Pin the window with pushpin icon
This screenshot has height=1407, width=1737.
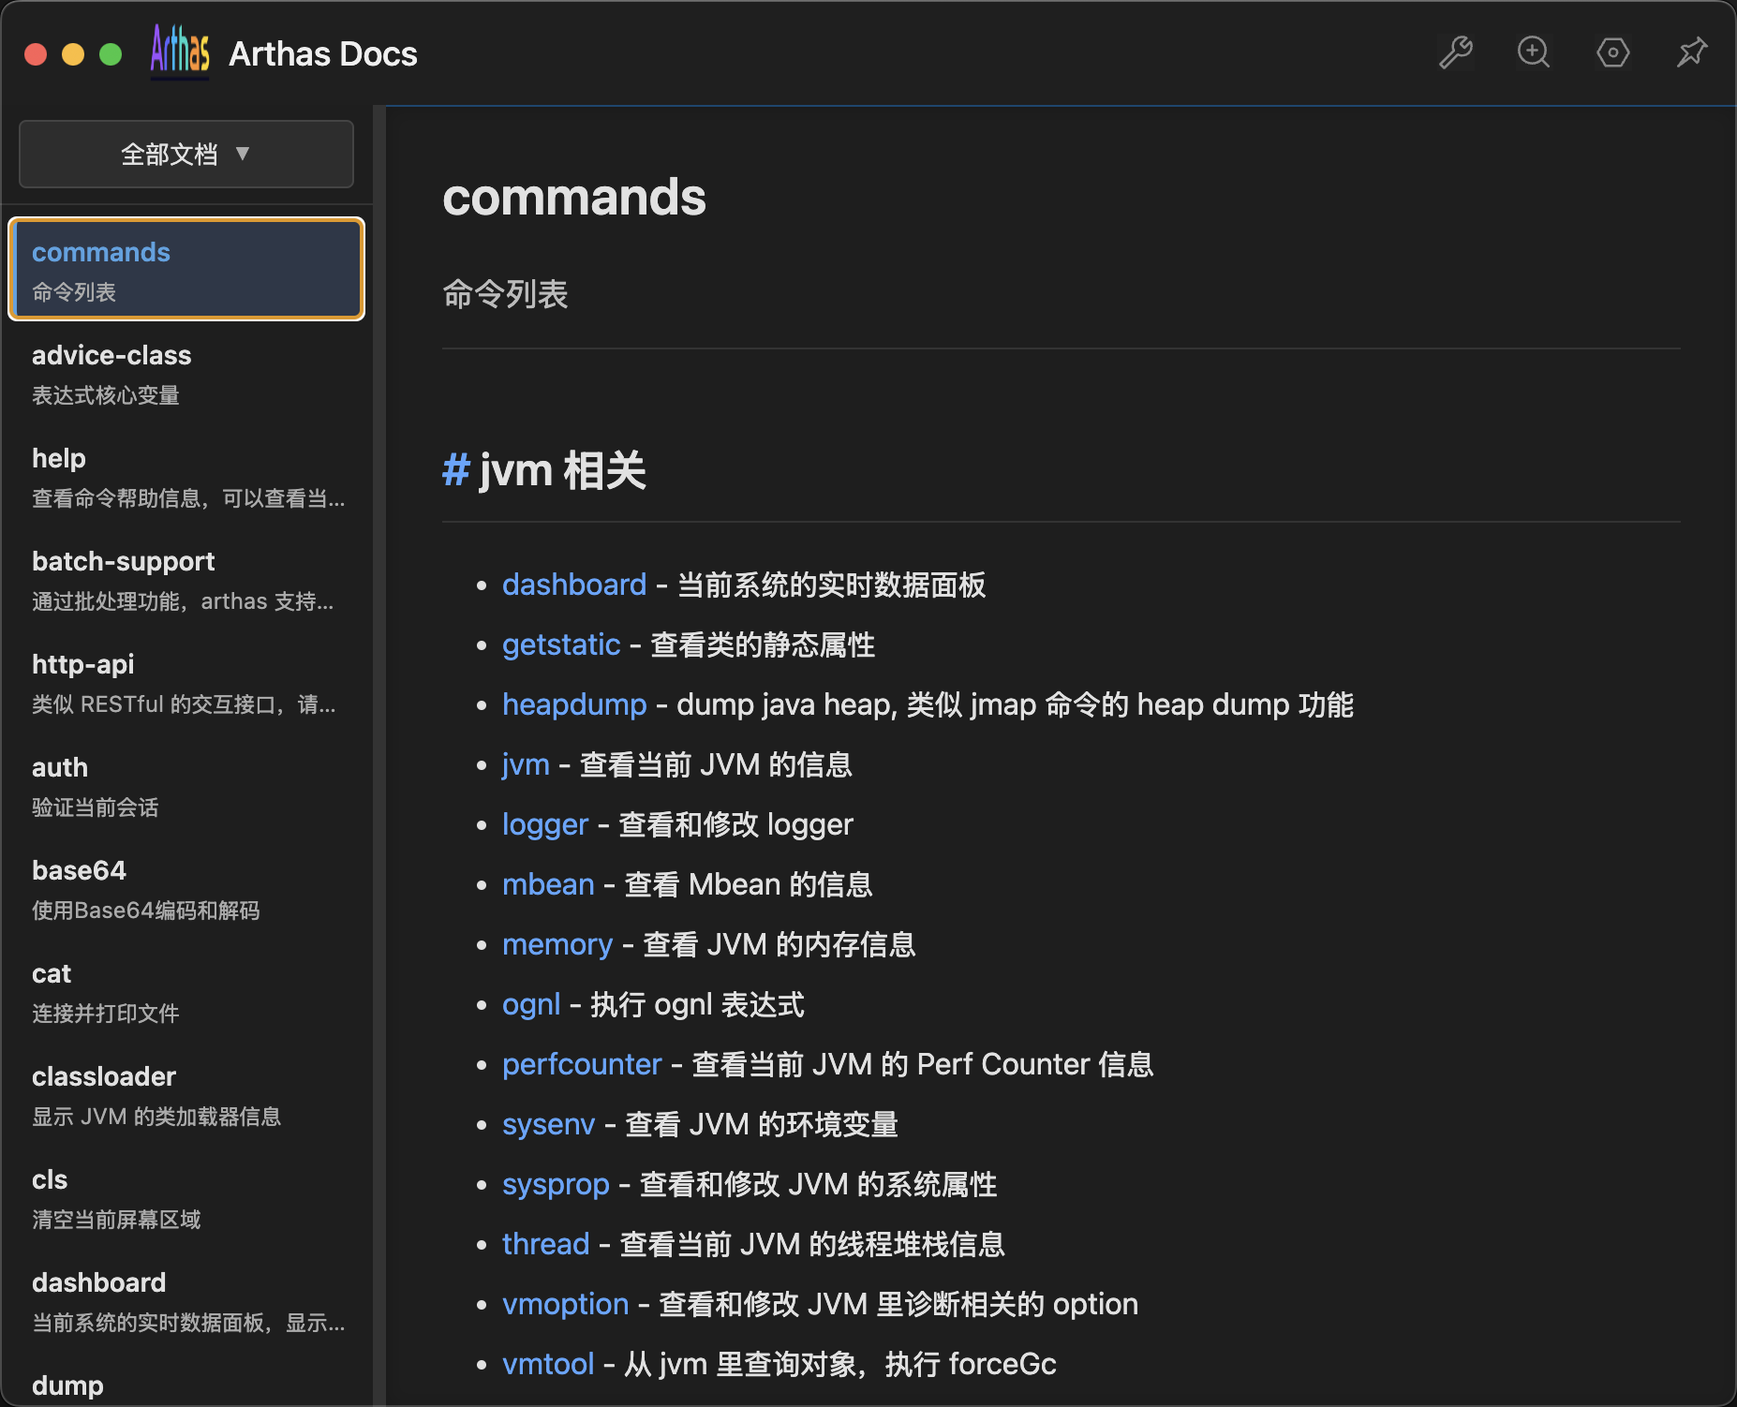(1691, 52)
